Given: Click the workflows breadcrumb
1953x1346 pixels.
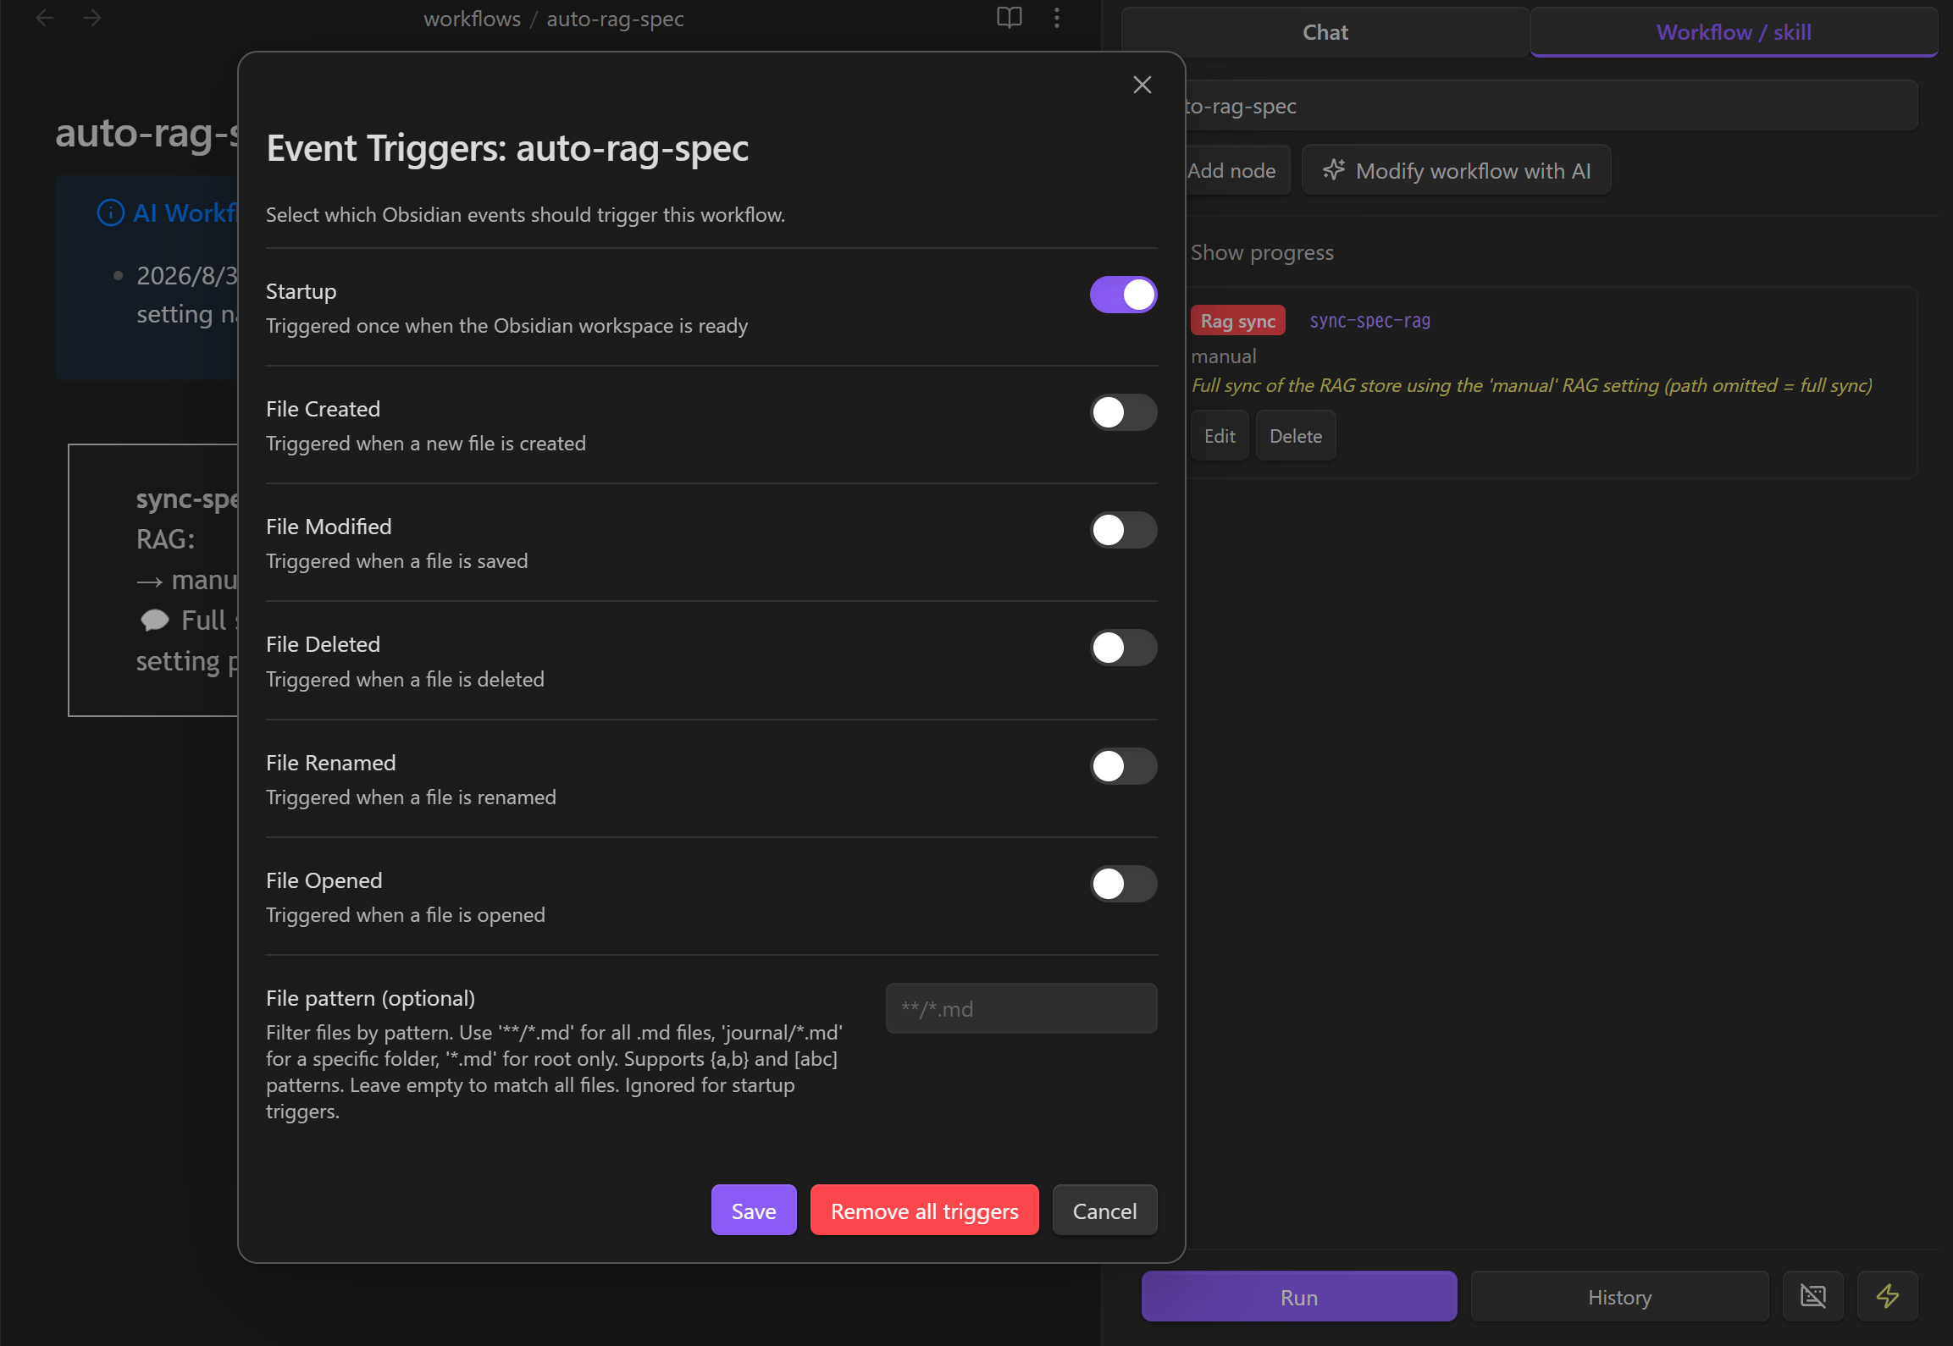Looking at the screenshot, I should click(473, 19).
